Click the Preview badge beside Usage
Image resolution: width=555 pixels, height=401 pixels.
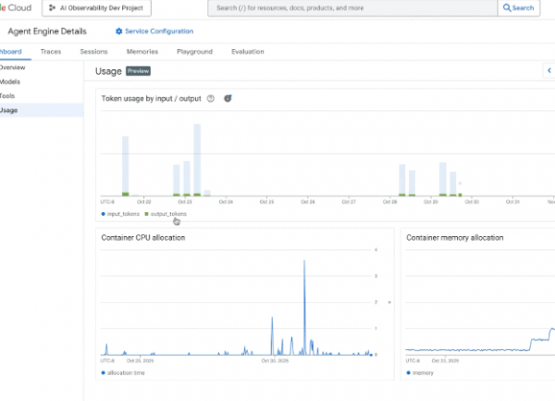138,71
